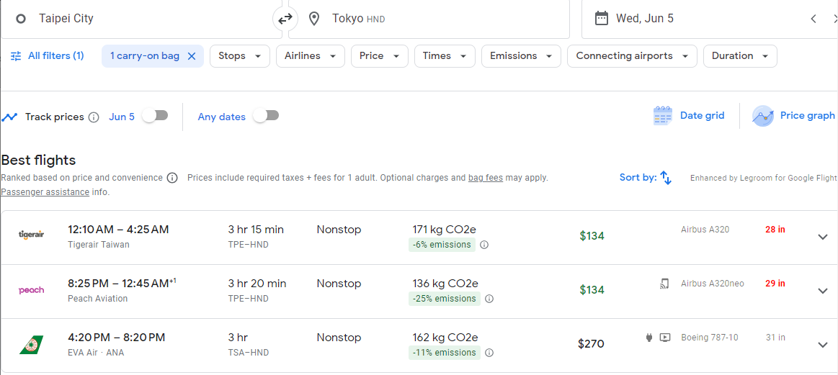Click info icon next to -6% emissions
This screenshot has width=838, height=375.
tap(484, 245)
